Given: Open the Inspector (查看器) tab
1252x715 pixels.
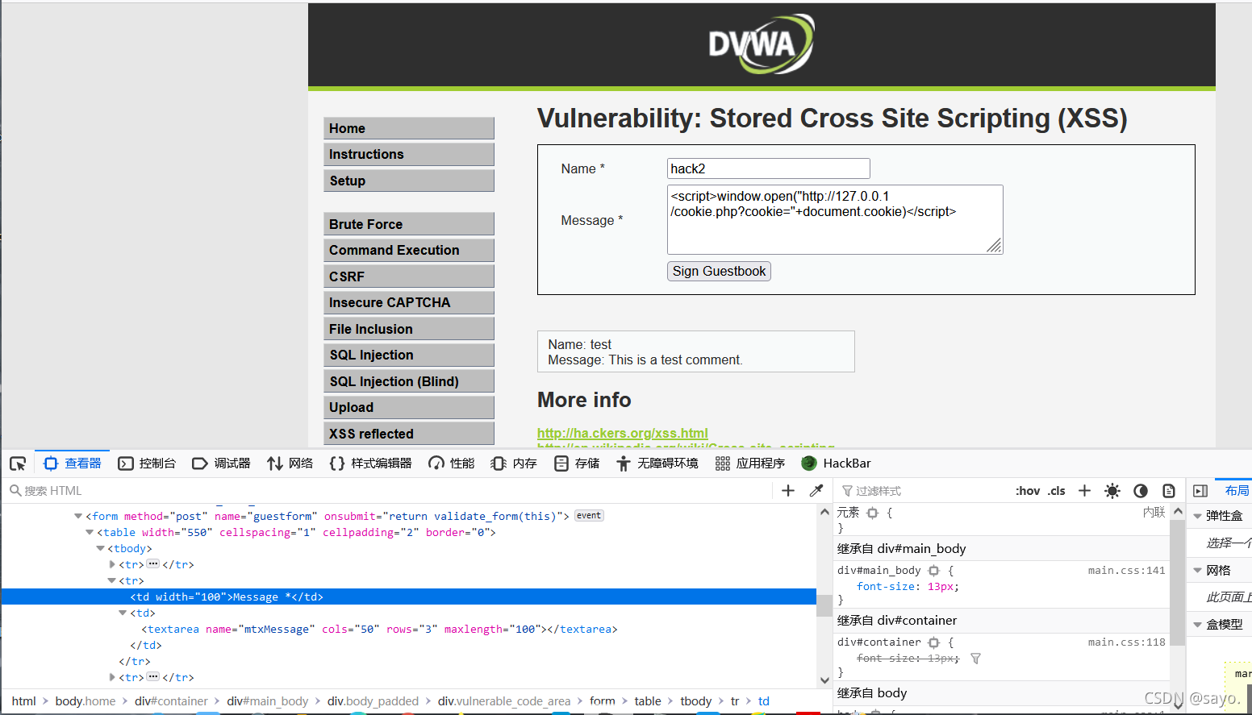Looking at the screenshot, I should pyautogui.click(x=73, y=464).
